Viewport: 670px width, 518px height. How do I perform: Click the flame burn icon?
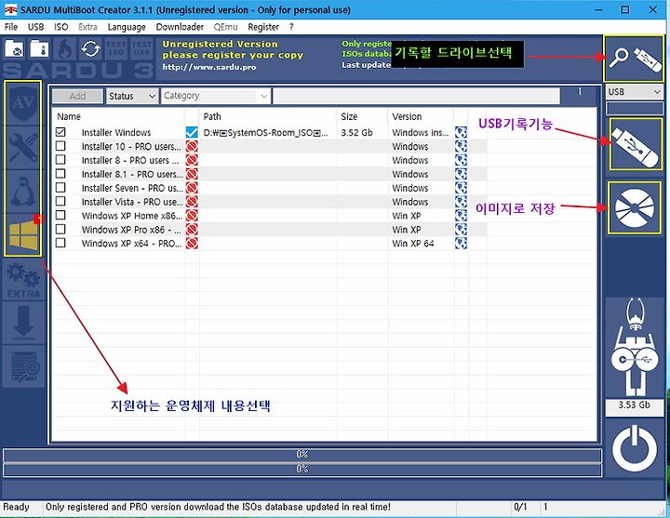point(65,48)
